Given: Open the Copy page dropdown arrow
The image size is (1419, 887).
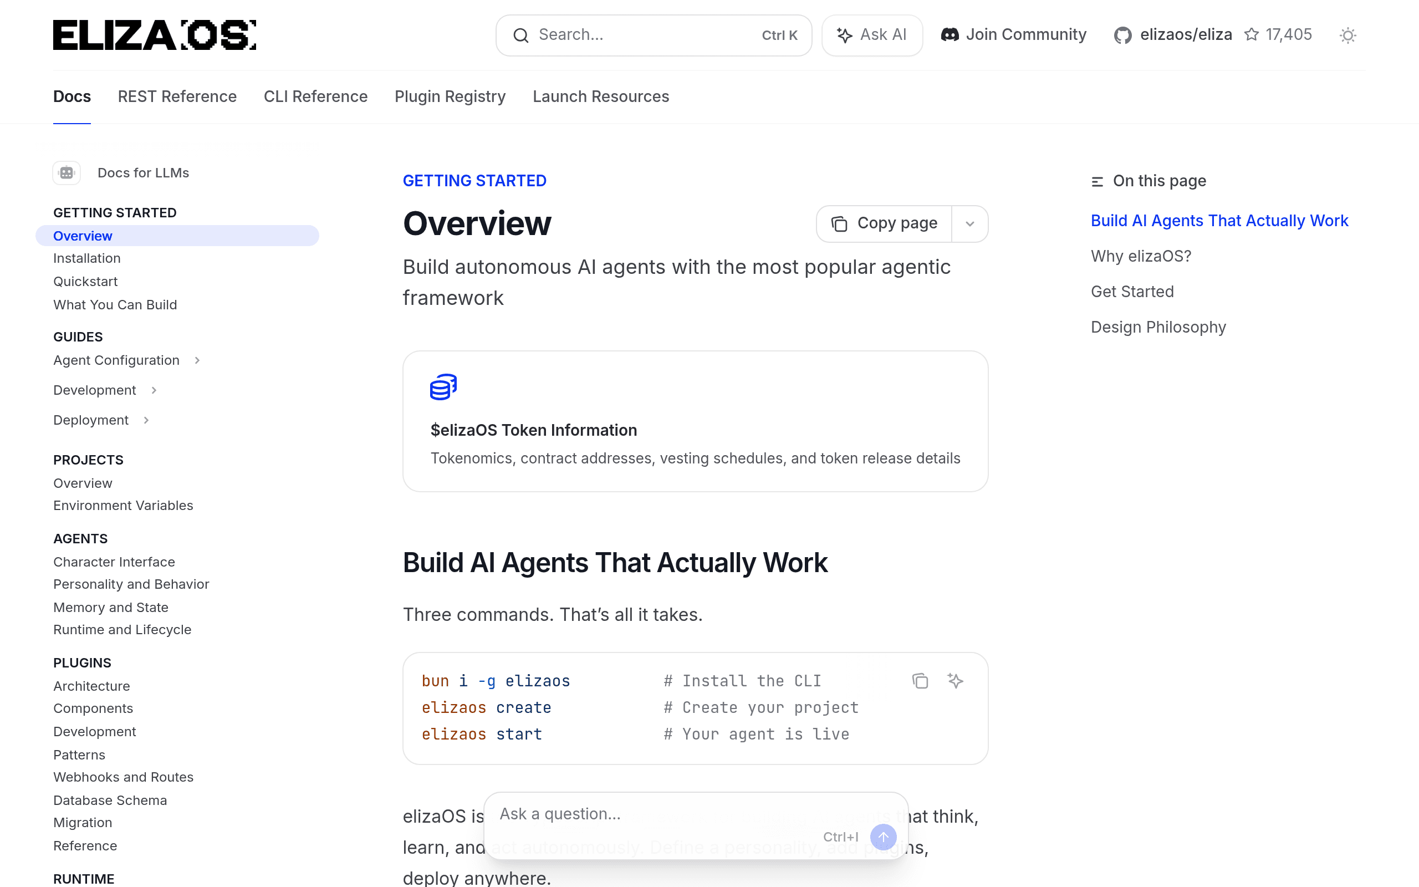Looking at the screenshot, I should click(x=970, y=223).
